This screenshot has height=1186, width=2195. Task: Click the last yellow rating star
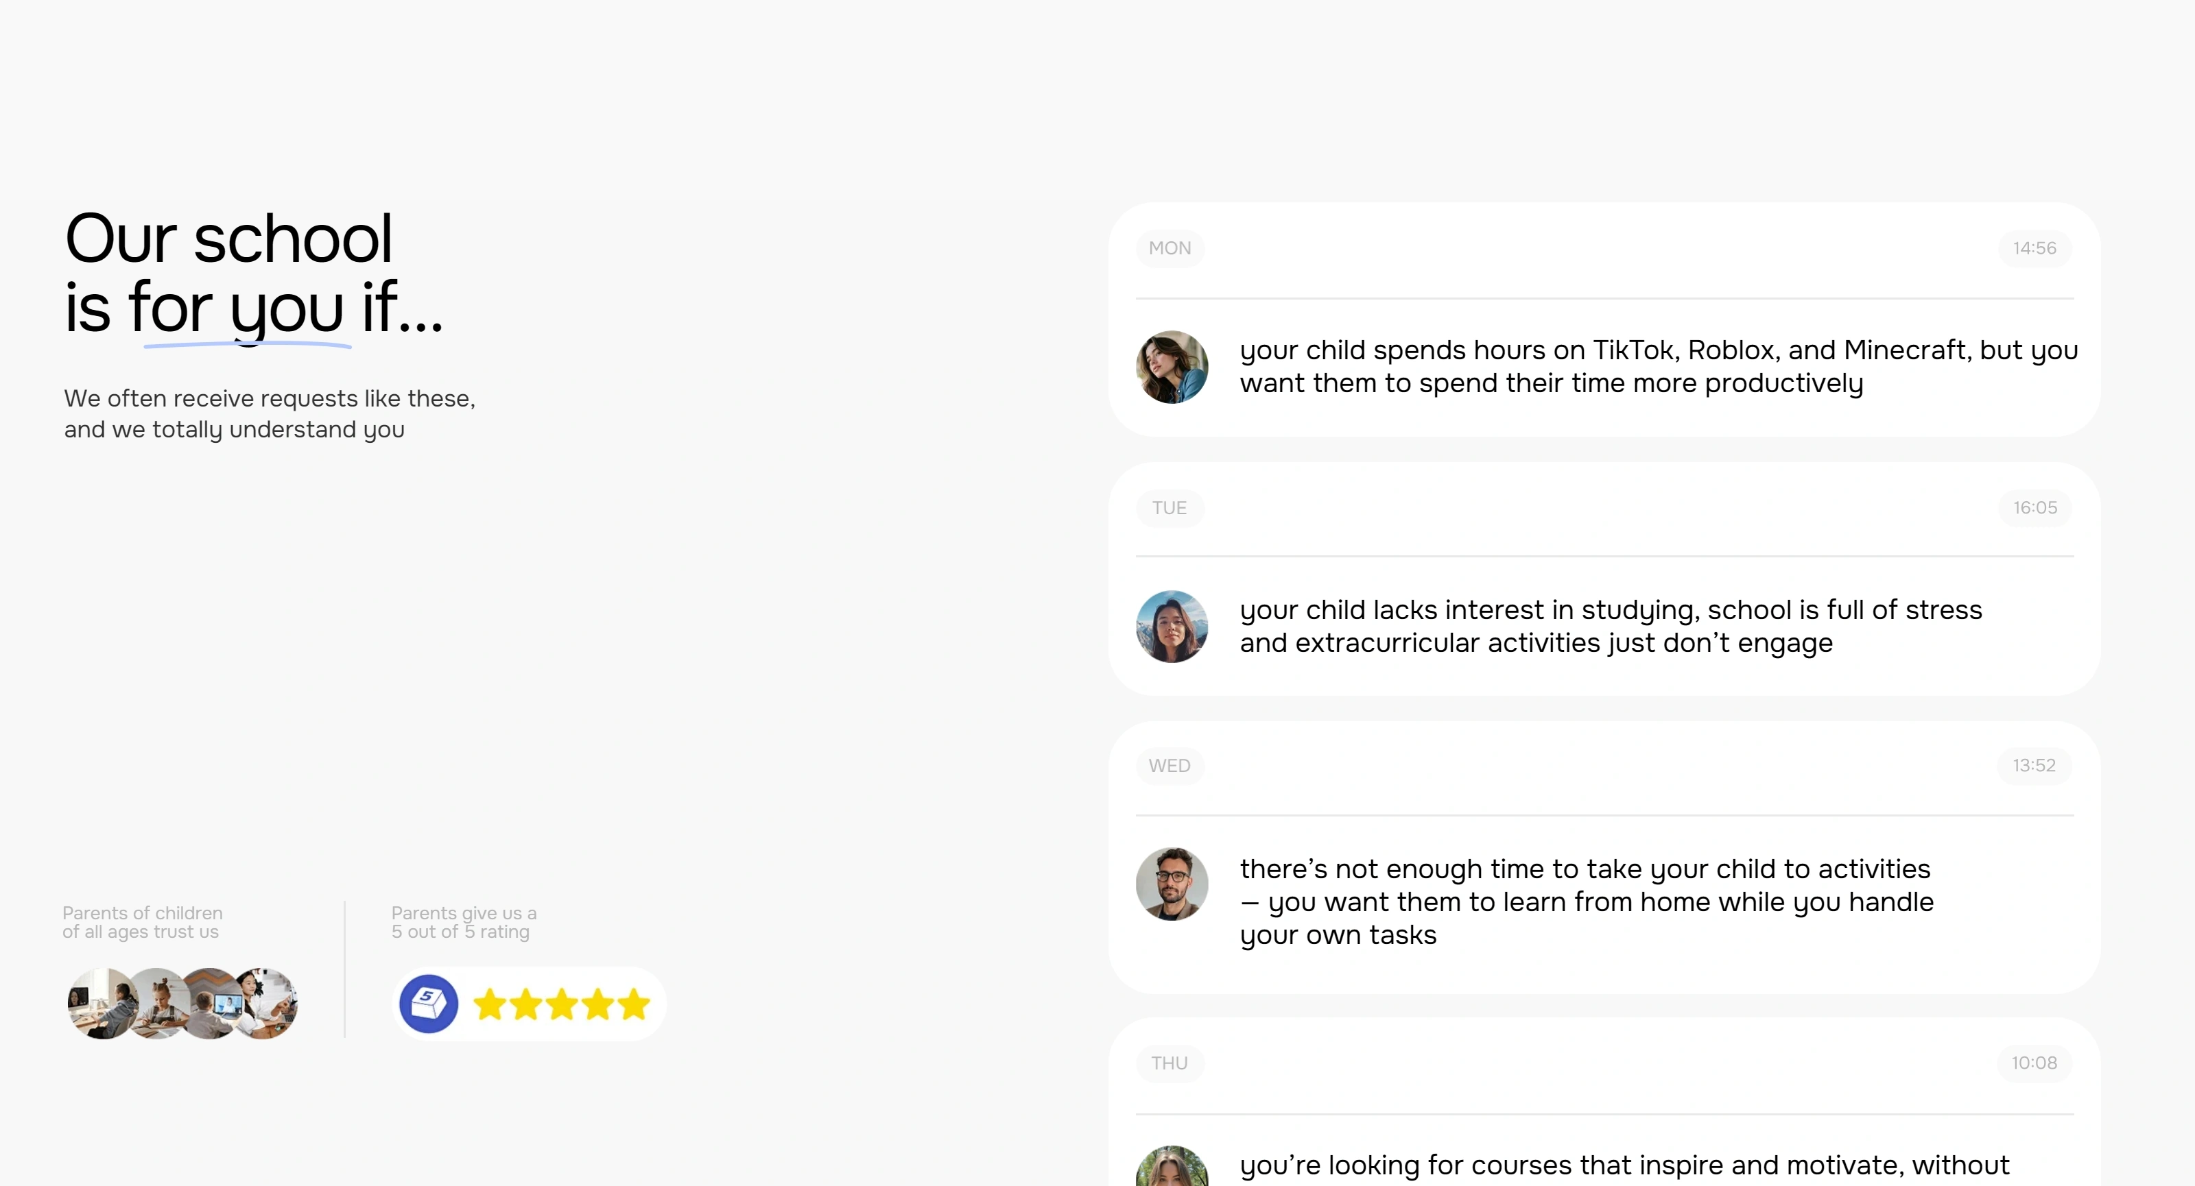point(634,1004)
